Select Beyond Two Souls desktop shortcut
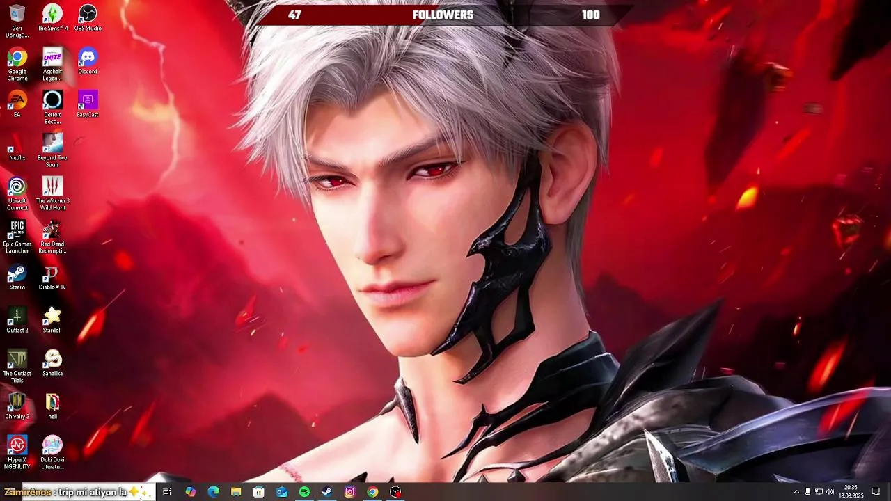The height and width of the screenshot is (501, 891). pyautogui.click(x=52, y=150)
